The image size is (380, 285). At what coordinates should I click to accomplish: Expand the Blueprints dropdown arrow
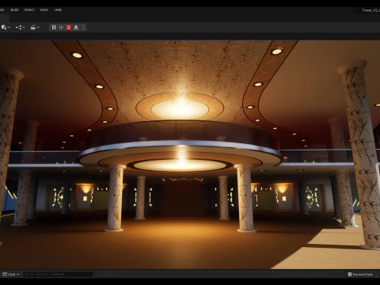(x=24, y=27)
